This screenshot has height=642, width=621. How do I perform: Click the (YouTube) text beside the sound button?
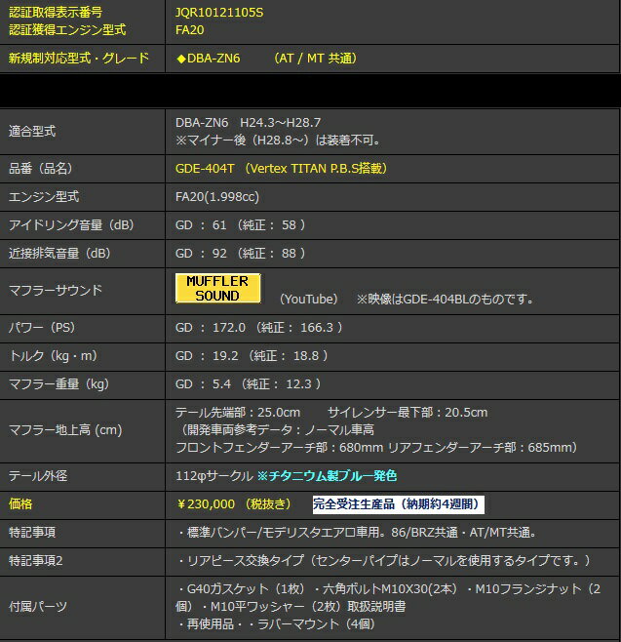click(x=308, y=299)
